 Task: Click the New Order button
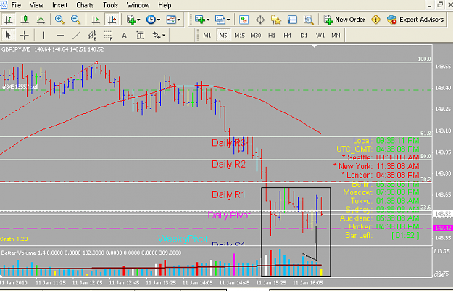point(344,20)
